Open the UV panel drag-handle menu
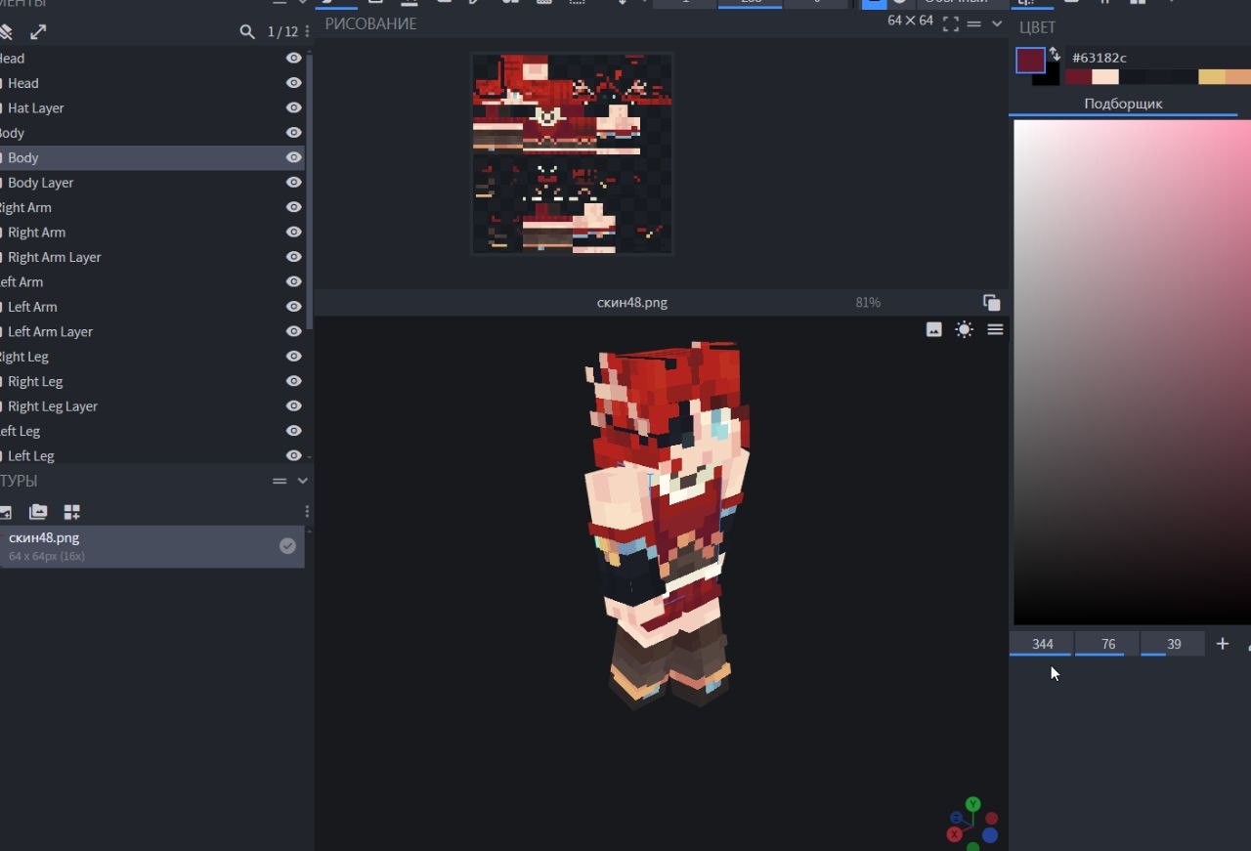This screenshot has height=851, width=1251. click(x=975, y=23)
